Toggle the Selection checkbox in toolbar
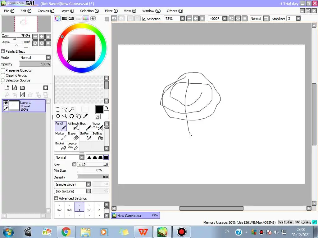The width and height of the screenshot is (318, 238). 144,19
